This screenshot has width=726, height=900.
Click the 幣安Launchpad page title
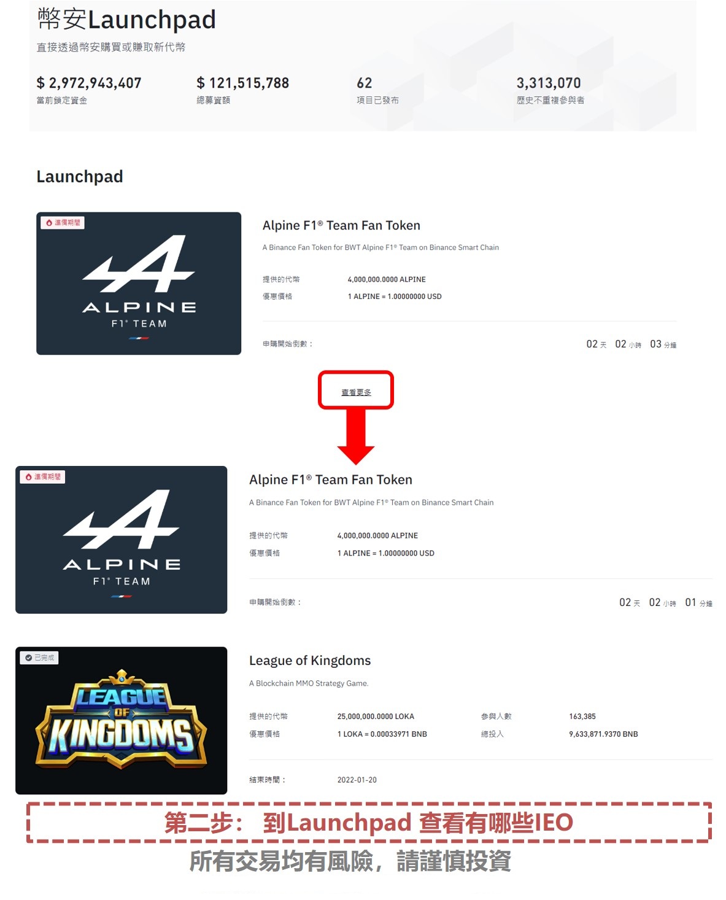pyautogui.click(x=126, y=20)
